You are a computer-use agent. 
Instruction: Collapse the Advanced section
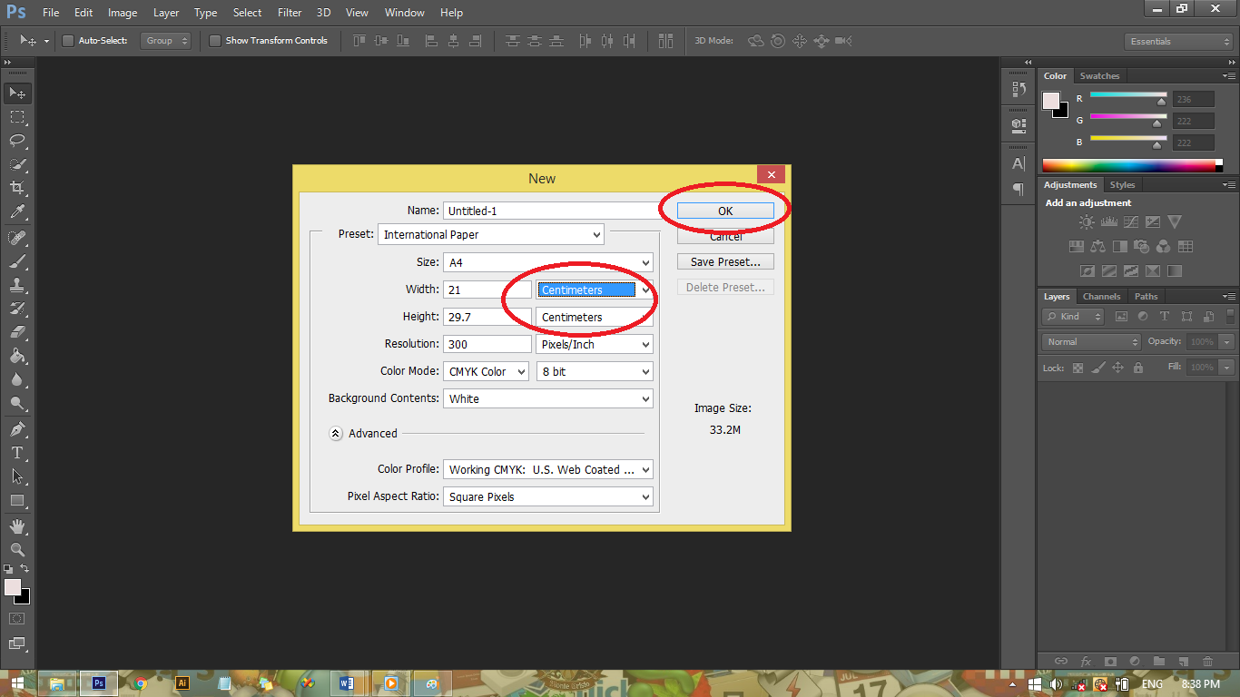click(336, 434)
